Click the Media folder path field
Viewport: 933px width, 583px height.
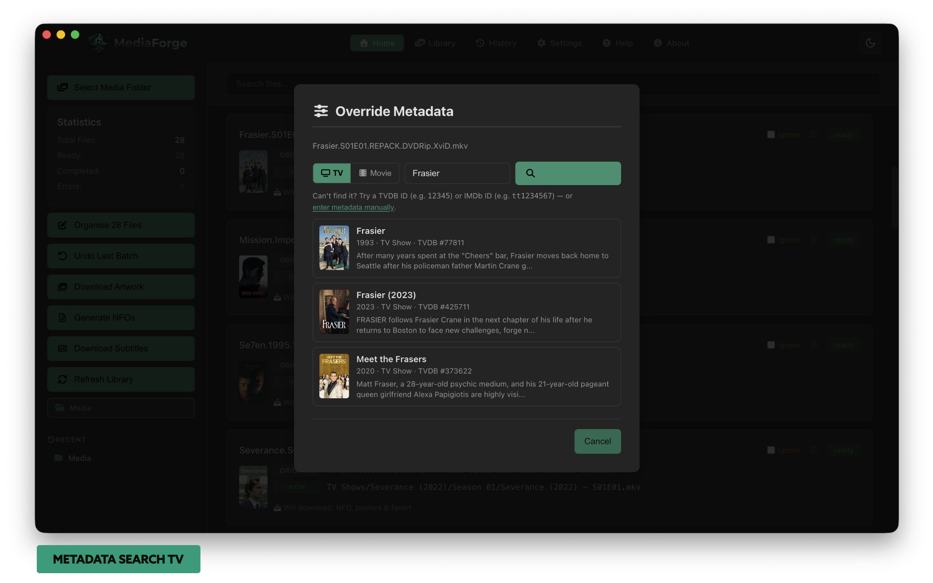121,408
